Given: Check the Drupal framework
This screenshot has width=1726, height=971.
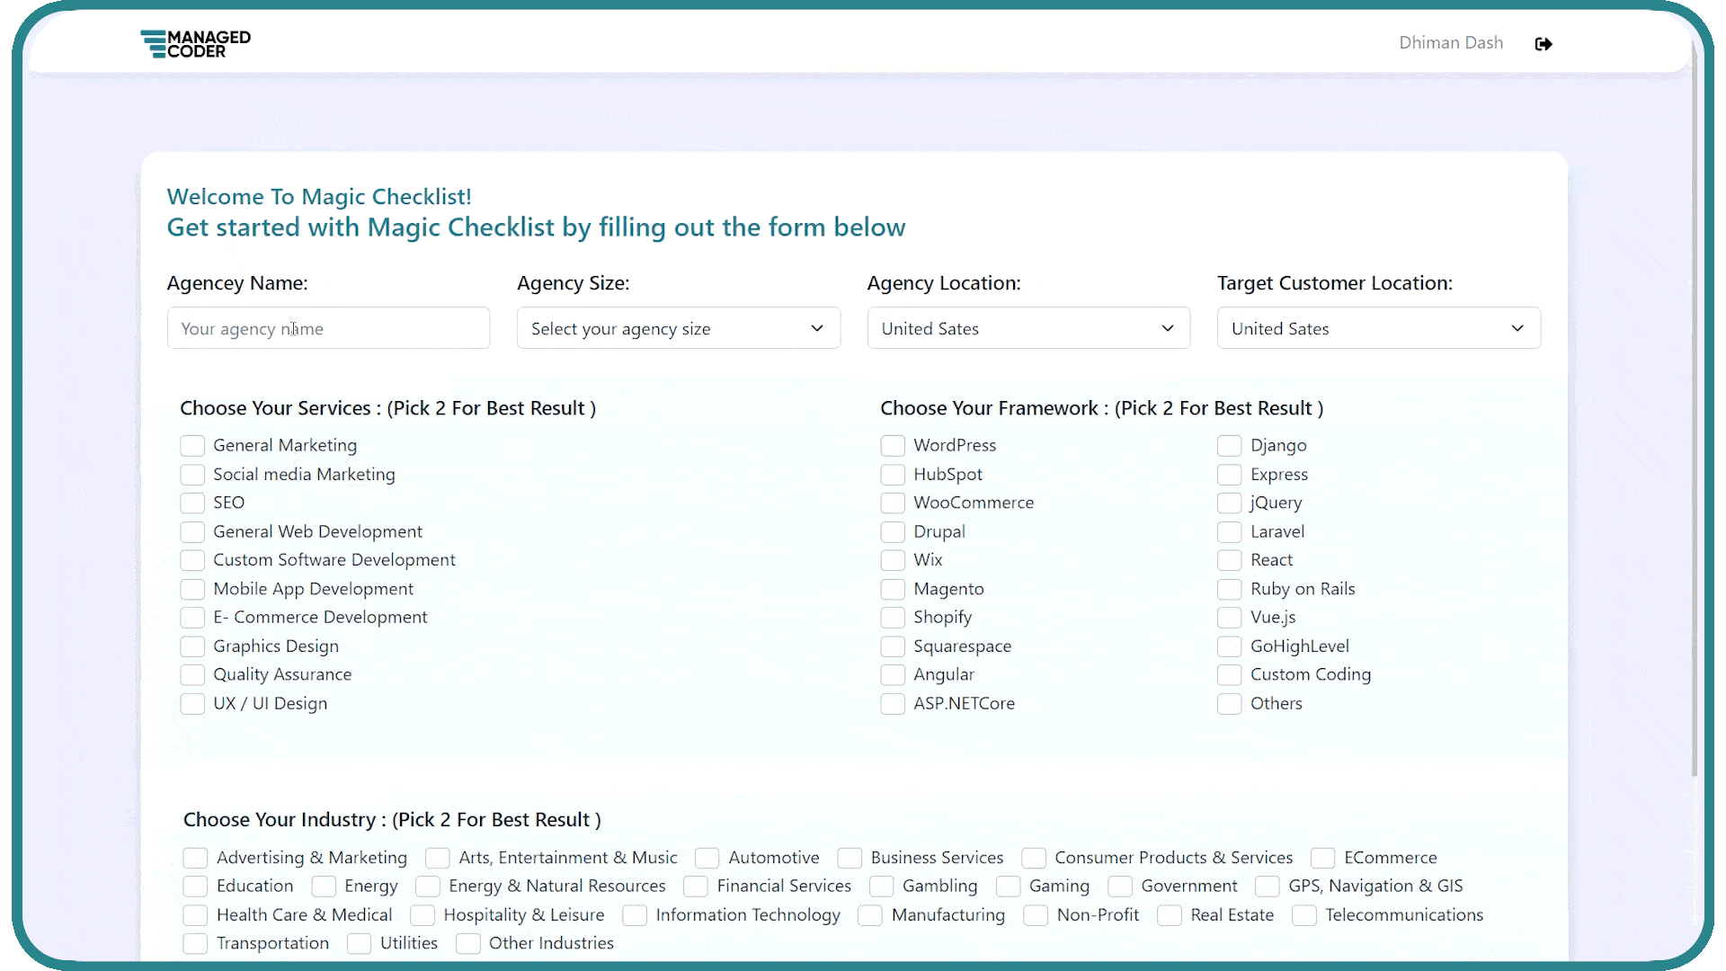Looking at the screenshot, I should pyautogui.click(x=893, y=532).
